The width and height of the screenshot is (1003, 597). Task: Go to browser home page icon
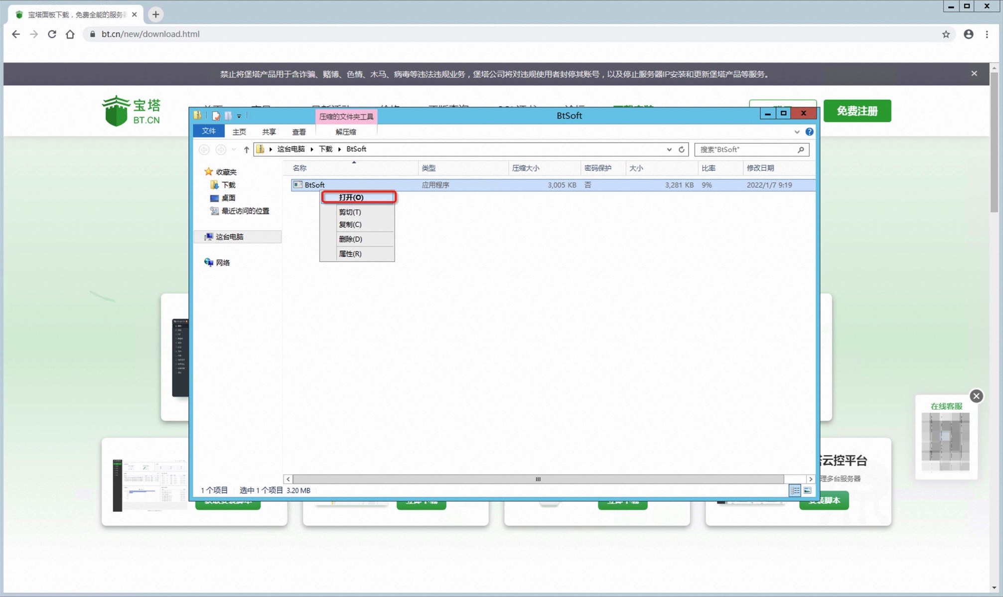click(70, 34)
